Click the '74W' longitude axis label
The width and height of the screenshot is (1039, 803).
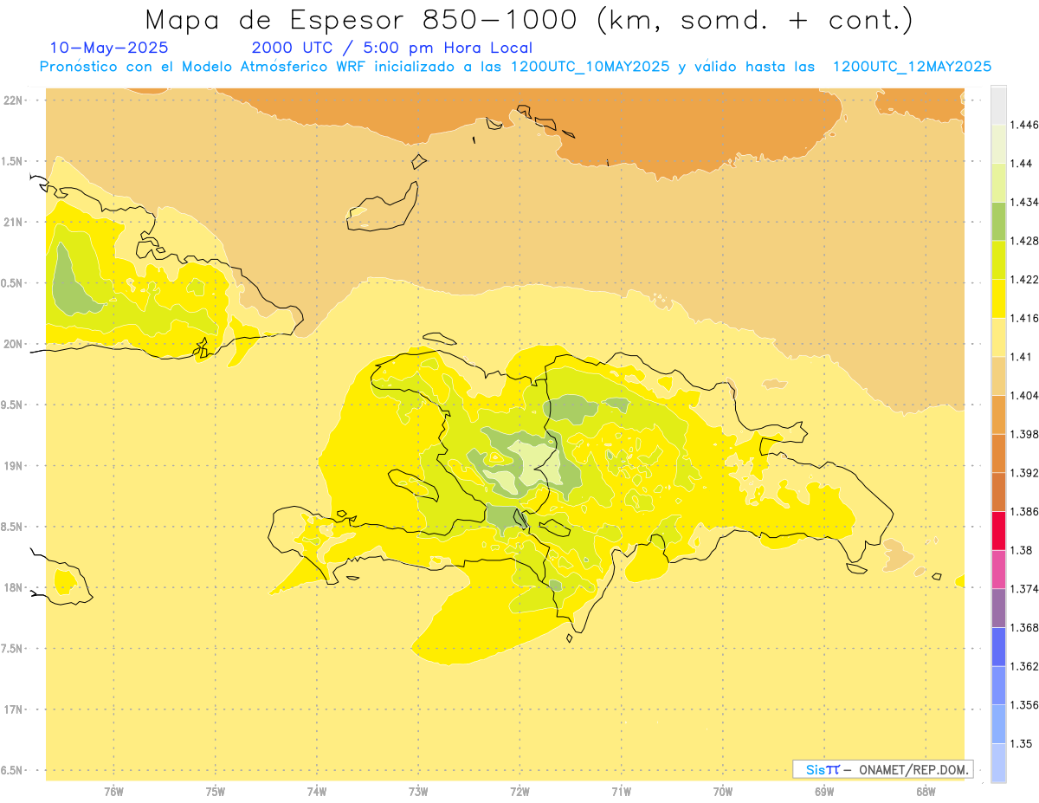[x=317, y=791]
